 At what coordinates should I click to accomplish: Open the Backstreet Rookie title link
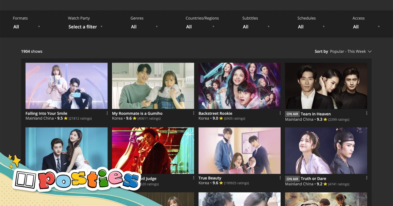tap(215, 113)
